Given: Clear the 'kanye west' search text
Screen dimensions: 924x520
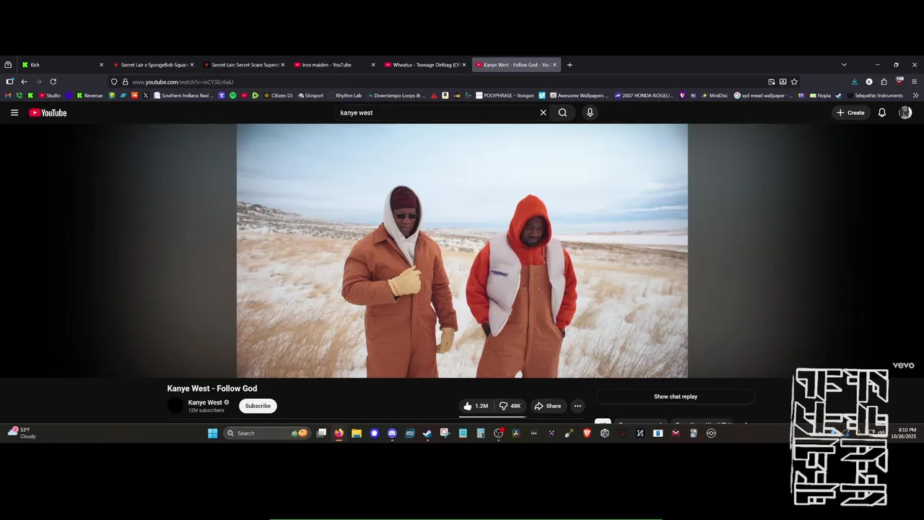Looking at the screenshot, I should [x=544, y=113].
